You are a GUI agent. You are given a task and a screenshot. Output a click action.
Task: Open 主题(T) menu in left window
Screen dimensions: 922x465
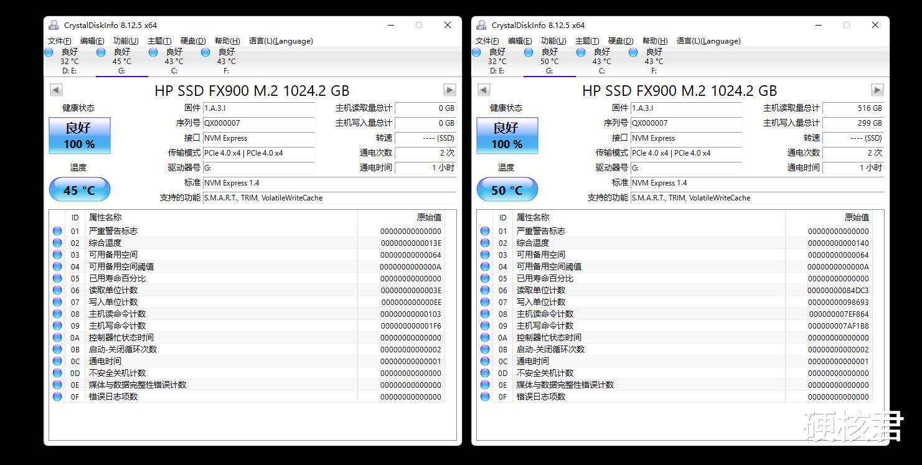pos(159,41)
